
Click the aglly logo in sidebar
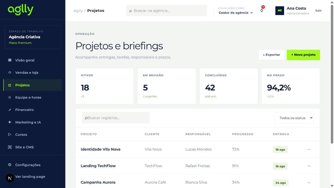[21, 10]
